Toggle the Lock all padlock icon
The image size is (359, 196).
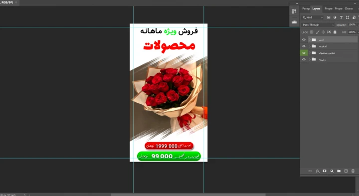335,32
